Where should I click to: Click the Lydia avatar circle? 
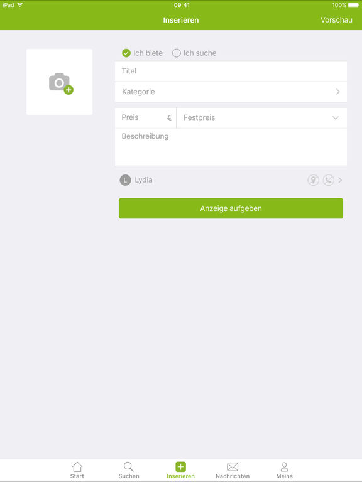[x=125, y=180]
